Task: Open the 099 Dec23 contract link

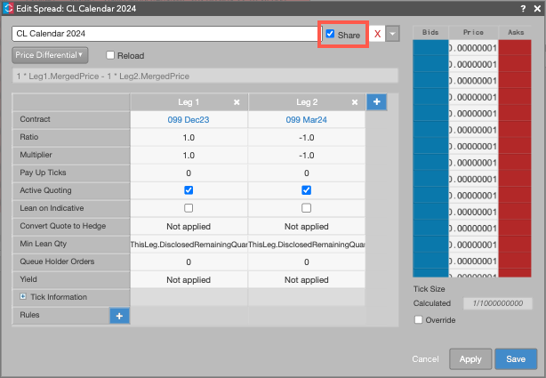Action: pyautogui.click(x=189, y=120)
